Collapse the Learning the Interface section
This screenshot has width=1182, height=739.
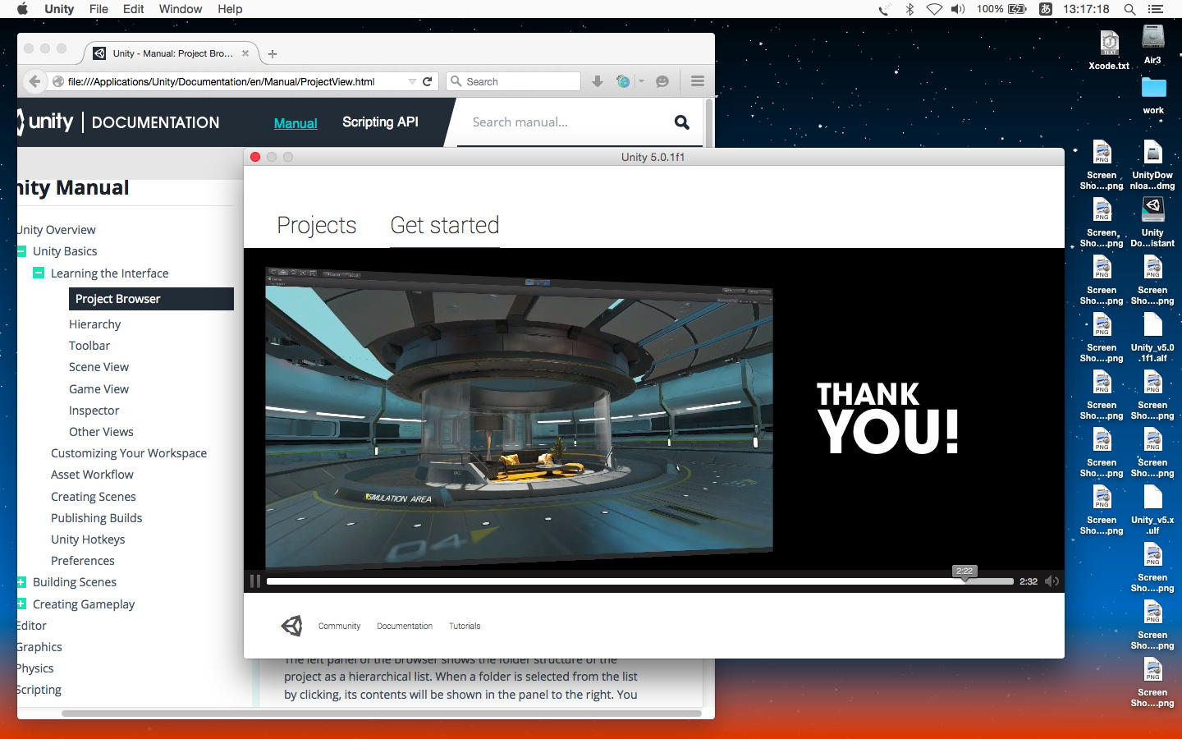[39, 273]
